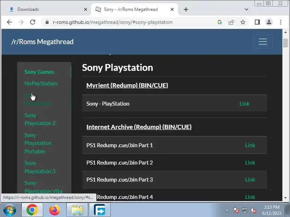The height and width of the screenshot is (217, 290).
Task: Click the page scroll down arrow
Action: point(285,197)
